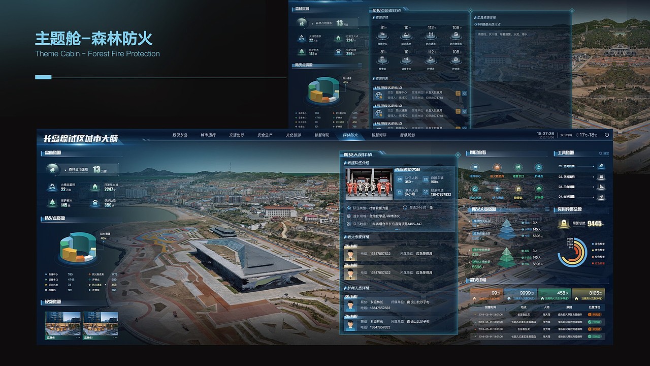This screenshot has width=650, height=366.
Task: Click the 火情总面积 icon in the main dashboard
Action: 51,187
